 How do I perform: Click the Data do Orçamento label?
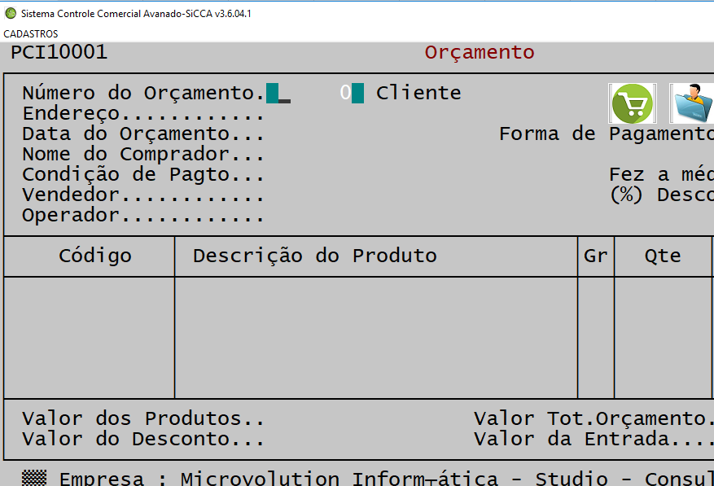click(x=143, y=134)
